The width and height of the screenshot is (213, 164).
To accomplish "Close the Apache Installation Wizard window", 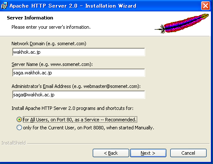I will pos(205,6).
